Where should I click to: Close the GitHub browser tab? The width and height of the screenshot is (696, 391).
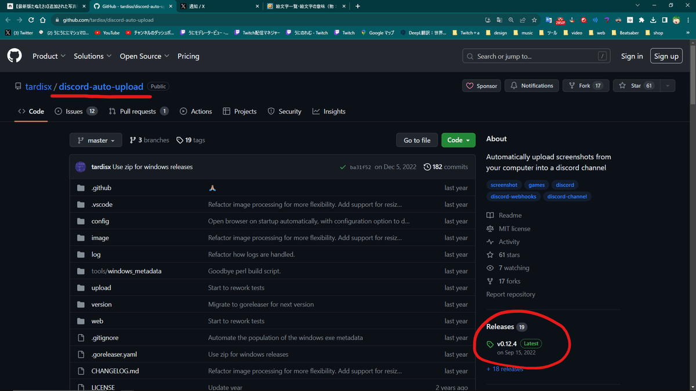click(170, 6)
